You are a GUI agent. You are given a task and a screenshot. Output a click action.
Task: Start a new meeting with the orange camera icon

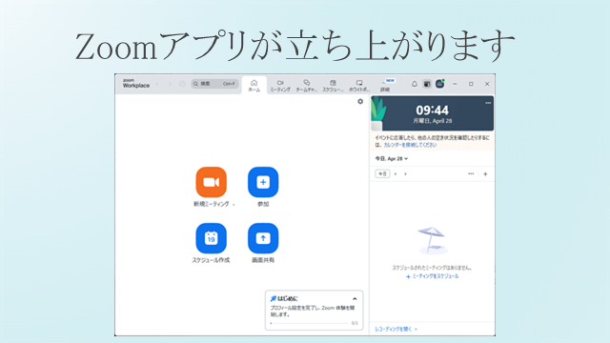pos(211,182)
